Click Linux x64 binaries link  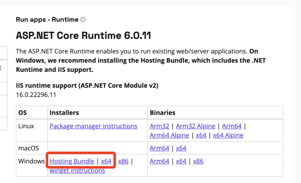(201, 135)
